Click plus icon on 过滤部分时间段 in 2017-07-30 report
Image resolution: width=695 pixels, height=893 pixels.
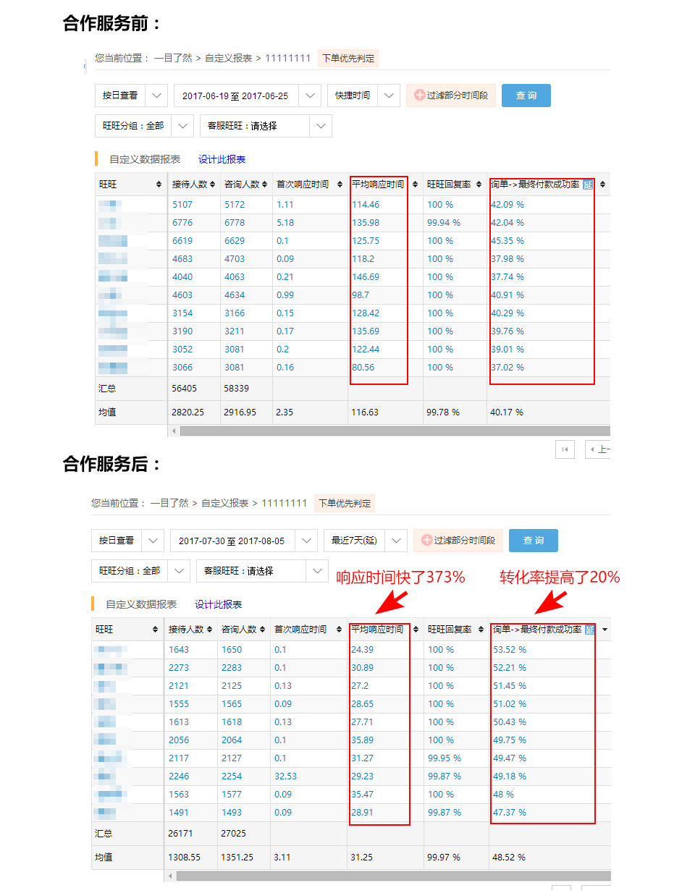click(426, 540)
